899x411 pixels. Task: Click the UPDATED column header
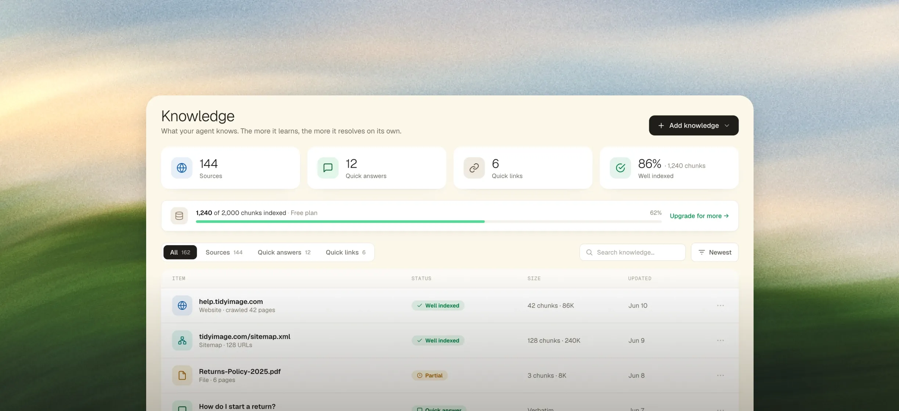pos(640,279)
